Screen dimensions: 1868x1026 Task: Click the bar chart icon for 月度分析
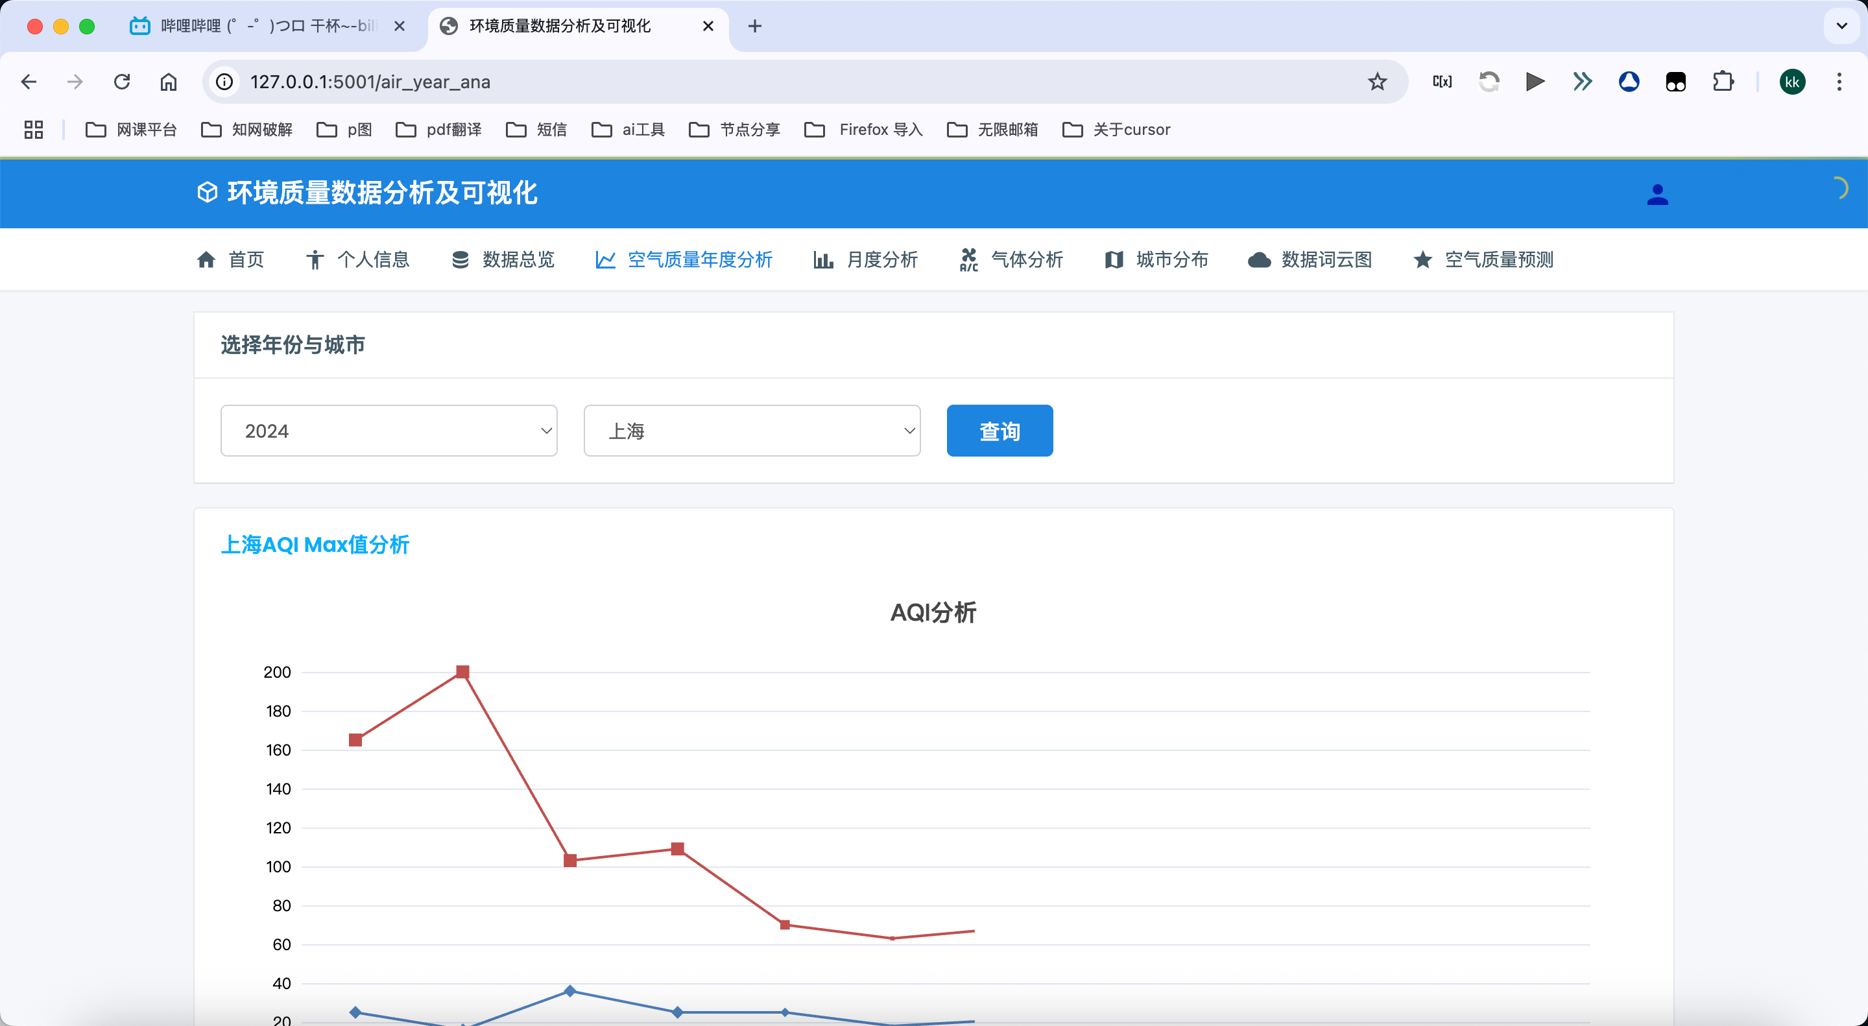click(x=822, y=259)
